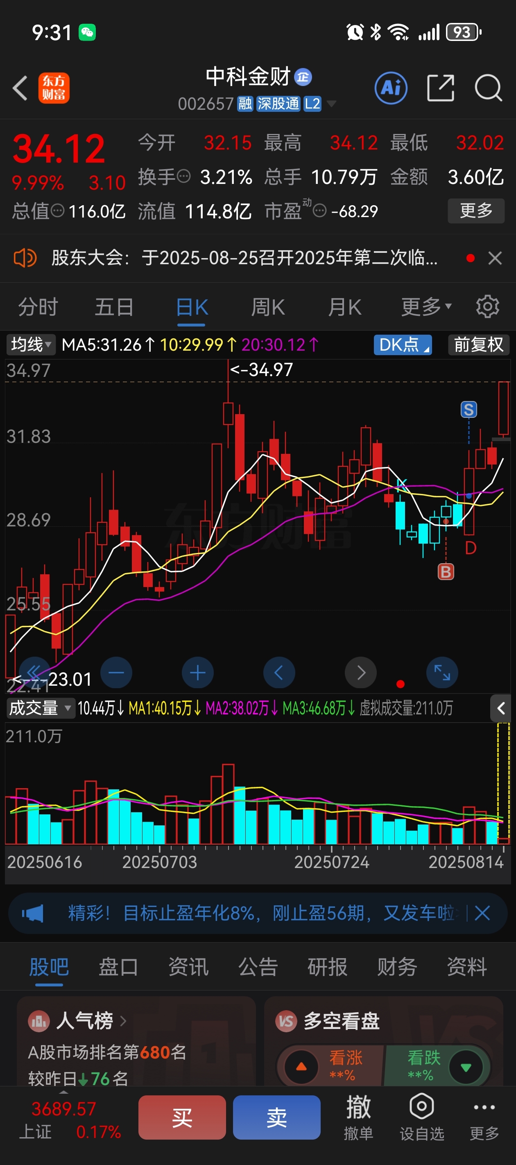The height and width of the screenshot is (1165, 516).
Task: Tap the verified badge beside 中科金财
Action: 303,77
